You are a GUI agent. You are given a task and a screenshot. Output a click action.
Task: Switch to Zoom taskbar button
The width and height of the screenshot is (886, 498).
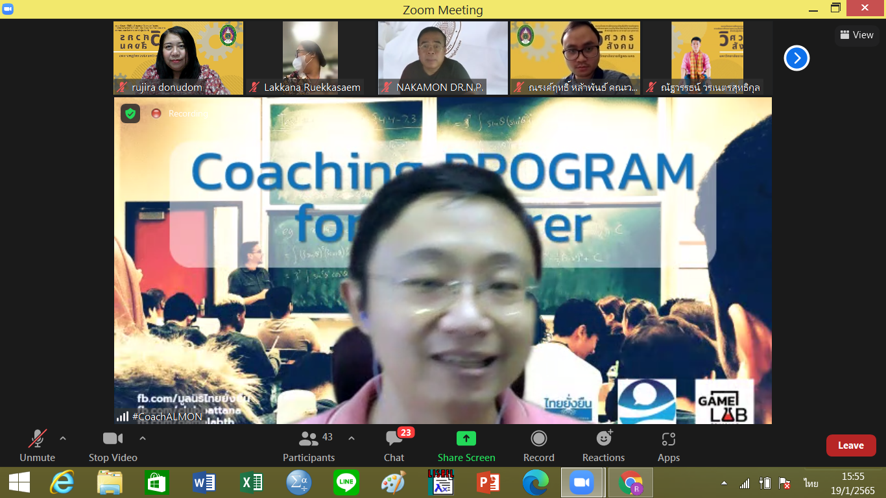pos(582,482)
